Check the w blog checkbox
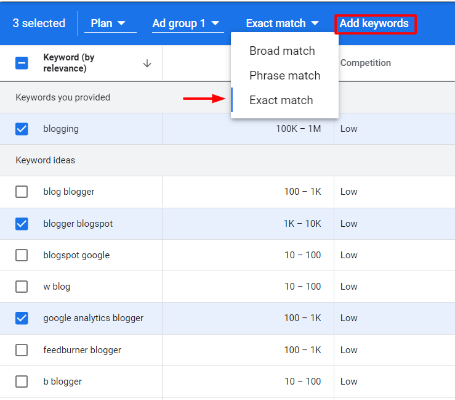The image size is (455, 400). pyautogui.click(x=22, y=287)
